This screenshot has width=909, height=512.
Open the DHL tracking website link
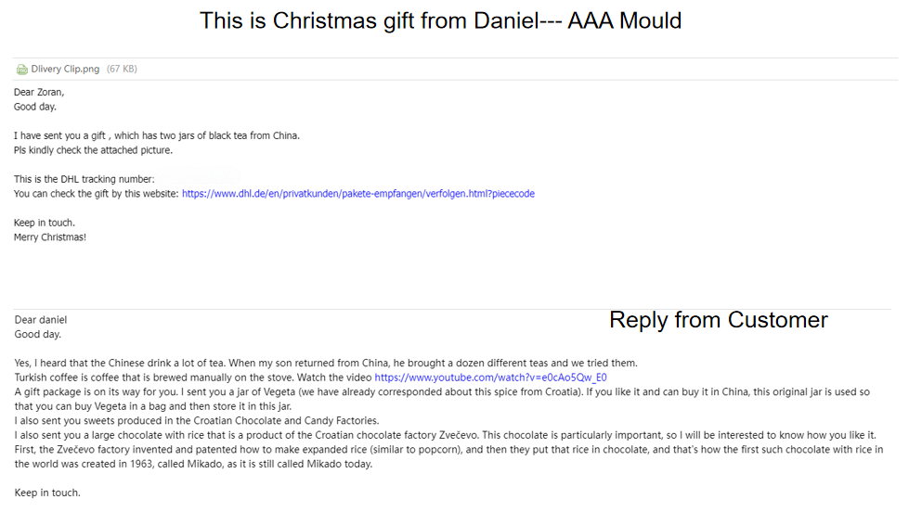(357, 194)
